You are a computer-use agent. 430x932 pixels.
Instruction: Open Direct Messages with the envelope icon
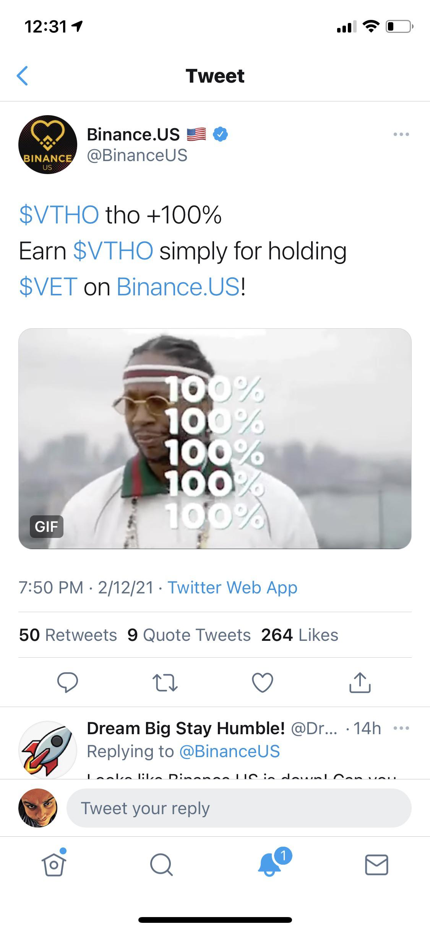coord(376,865)
